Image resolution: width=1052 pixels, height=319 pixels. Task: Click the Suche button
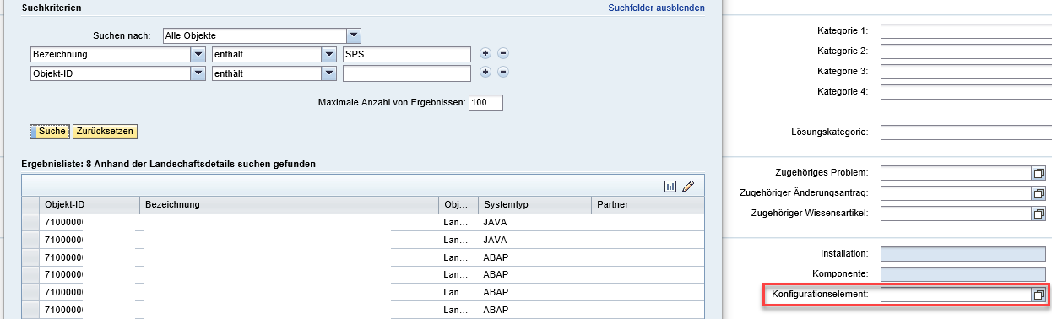pos(51,132)
